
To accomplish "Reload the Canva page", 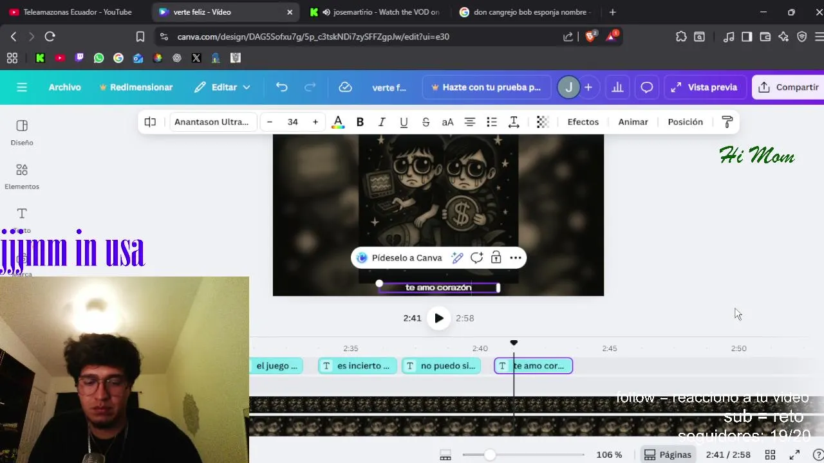I will pyautogui.click(x=50, y=37).
